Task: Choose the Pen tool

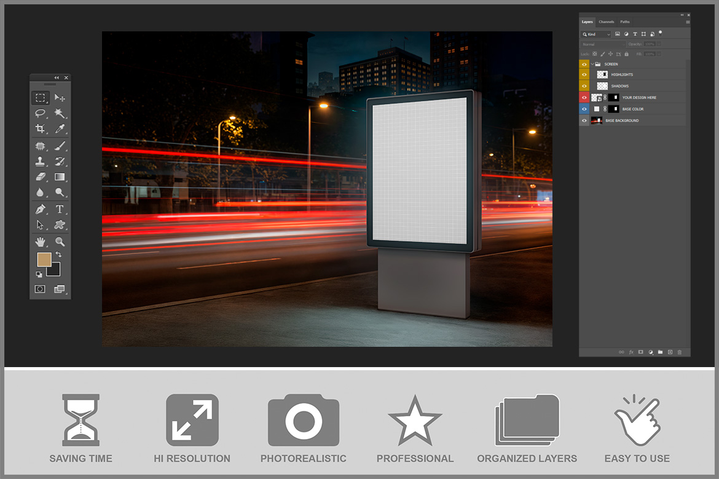Action: coord(40,209)
